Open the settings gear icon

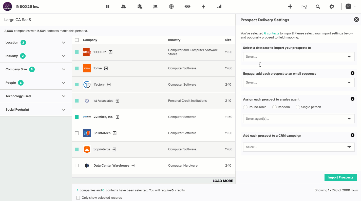pyautogui.click(x=332, y=7)
